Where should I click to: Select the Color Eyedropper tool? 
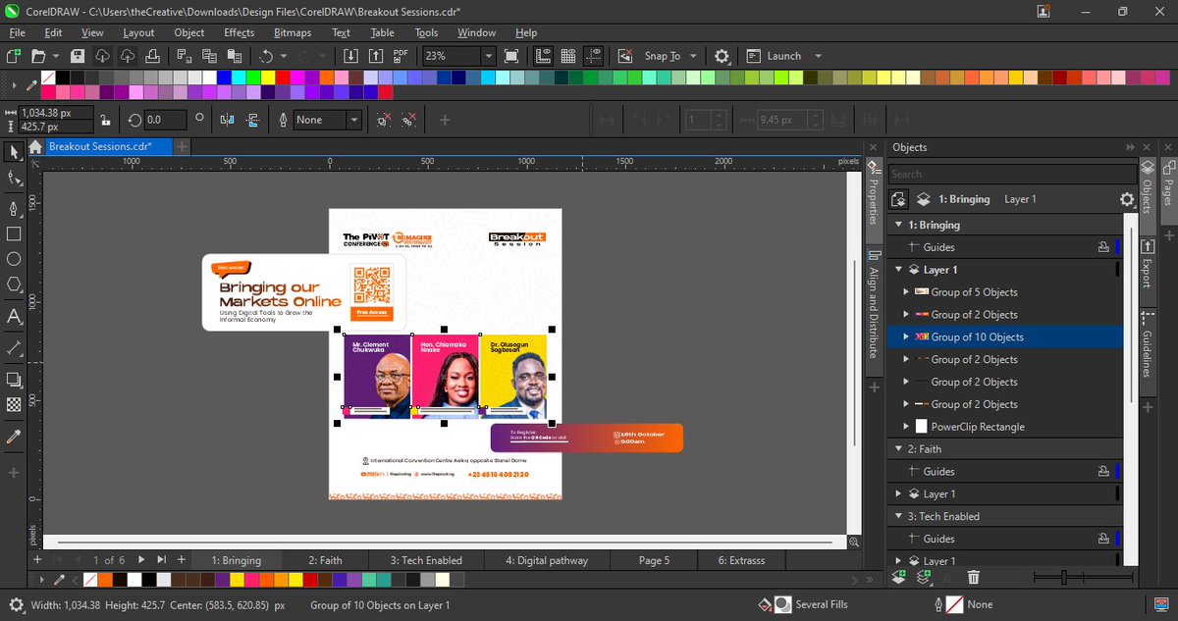(14, 436)
